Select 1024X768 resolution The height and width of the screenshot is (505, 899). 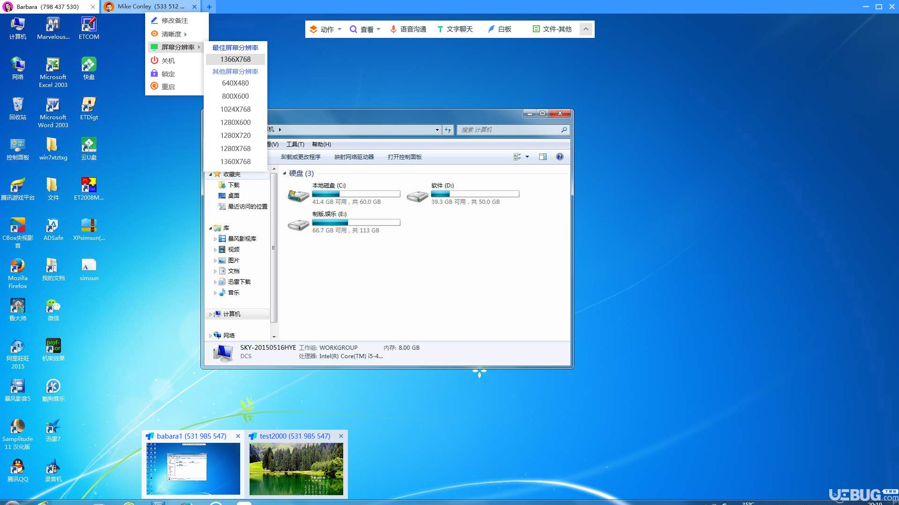[236, 109]
